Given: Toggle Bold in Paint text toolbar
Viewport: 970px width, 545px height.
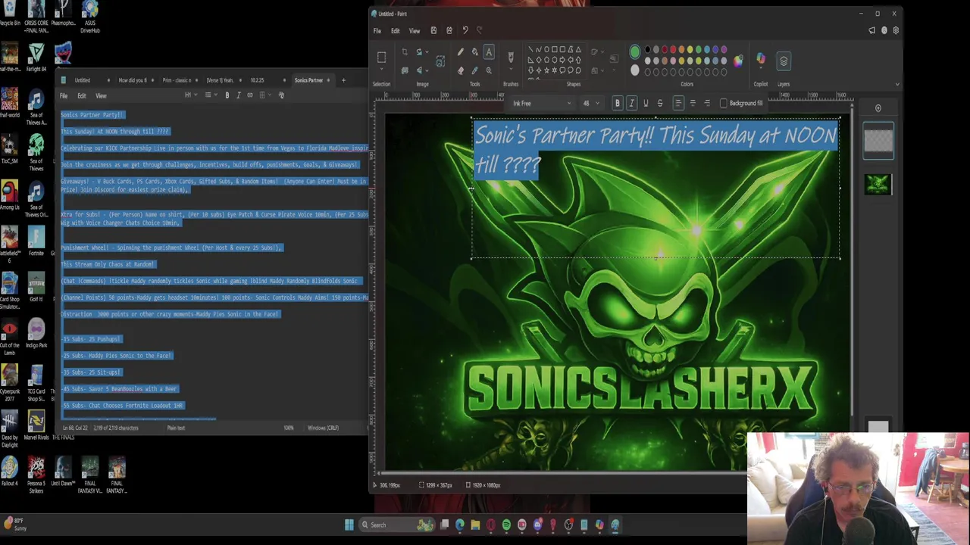Looking at the screenshot, I should coord(617,103).
